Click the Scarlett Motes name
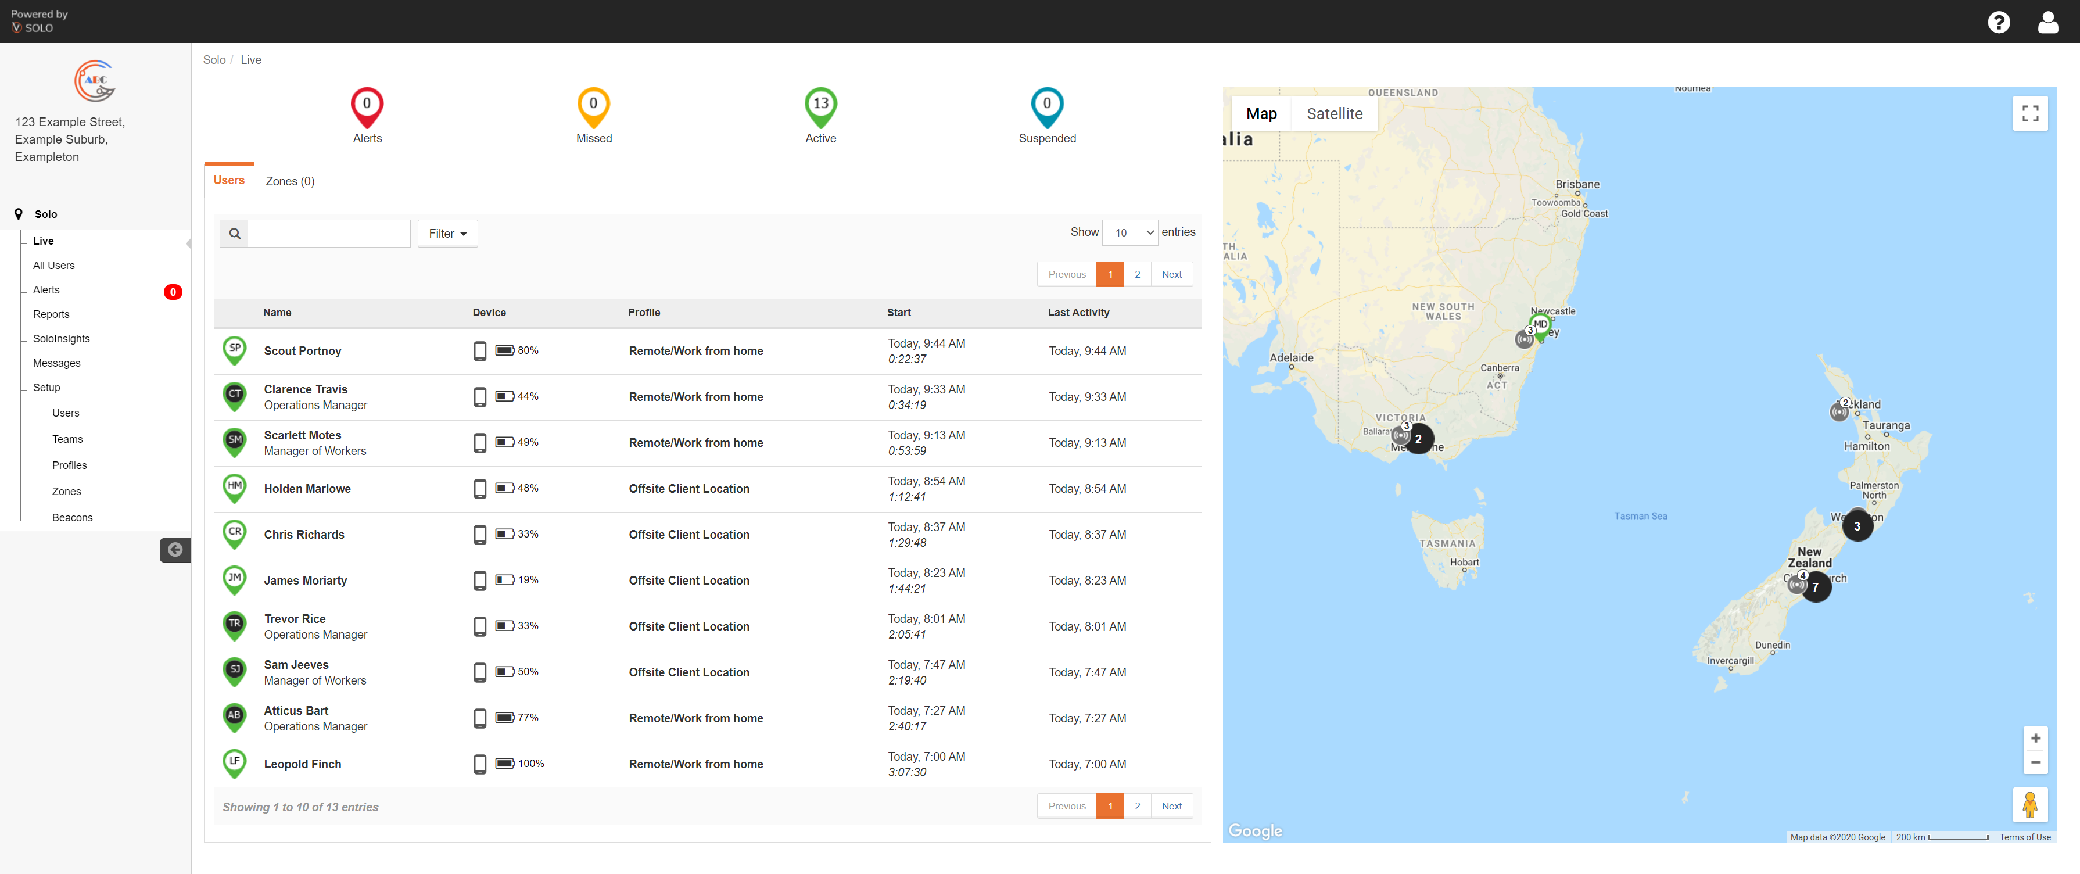Screen dimensions: 2080x874 pyautogui.click(x=302, y=435)
